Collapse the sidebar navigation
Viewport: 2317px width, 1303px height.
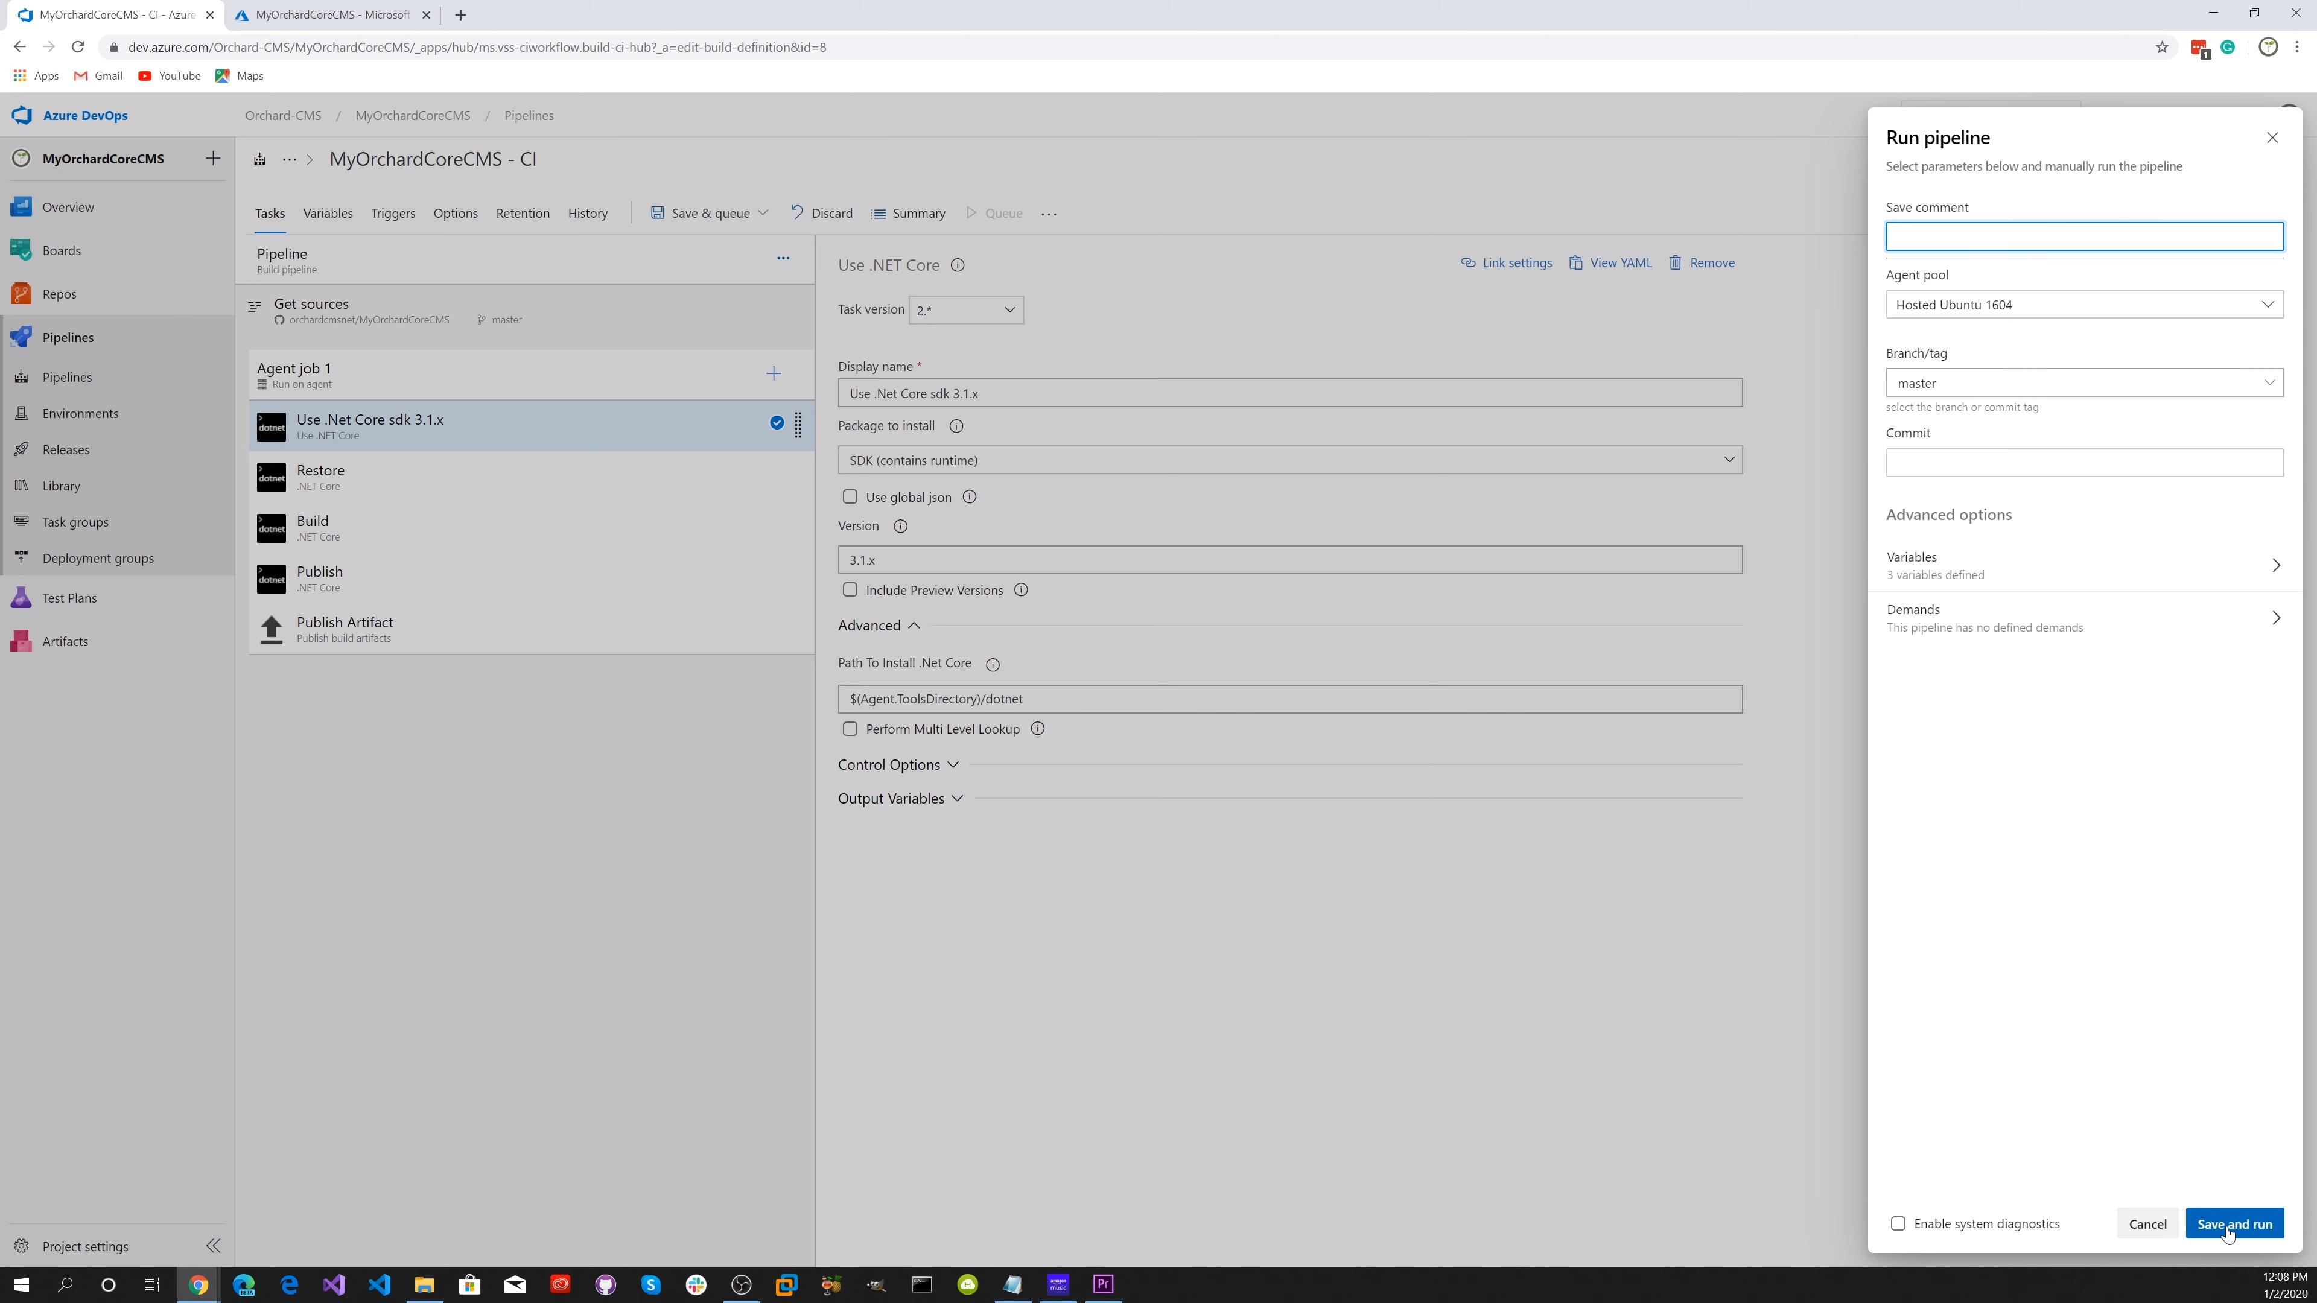point(213,1246)
